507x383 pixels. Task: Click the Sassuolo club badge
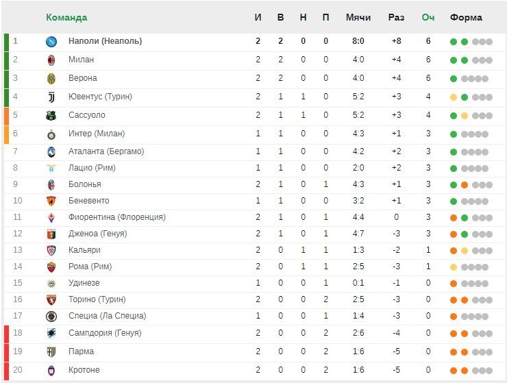click(x=51, y=116)
